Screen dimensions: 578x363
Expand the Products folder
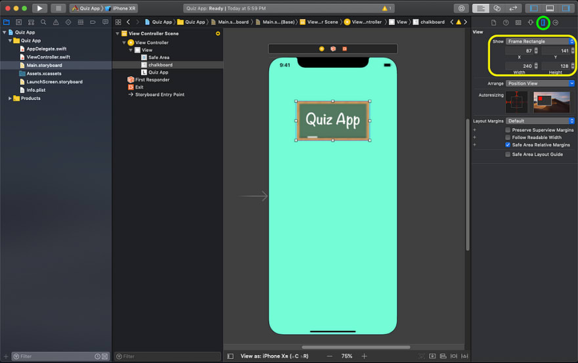click(10, 98)
